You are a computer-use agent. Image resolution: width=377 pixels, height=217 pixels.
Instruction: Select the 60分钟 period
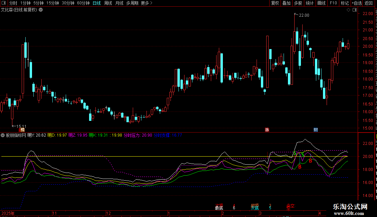tap(83, 3)
